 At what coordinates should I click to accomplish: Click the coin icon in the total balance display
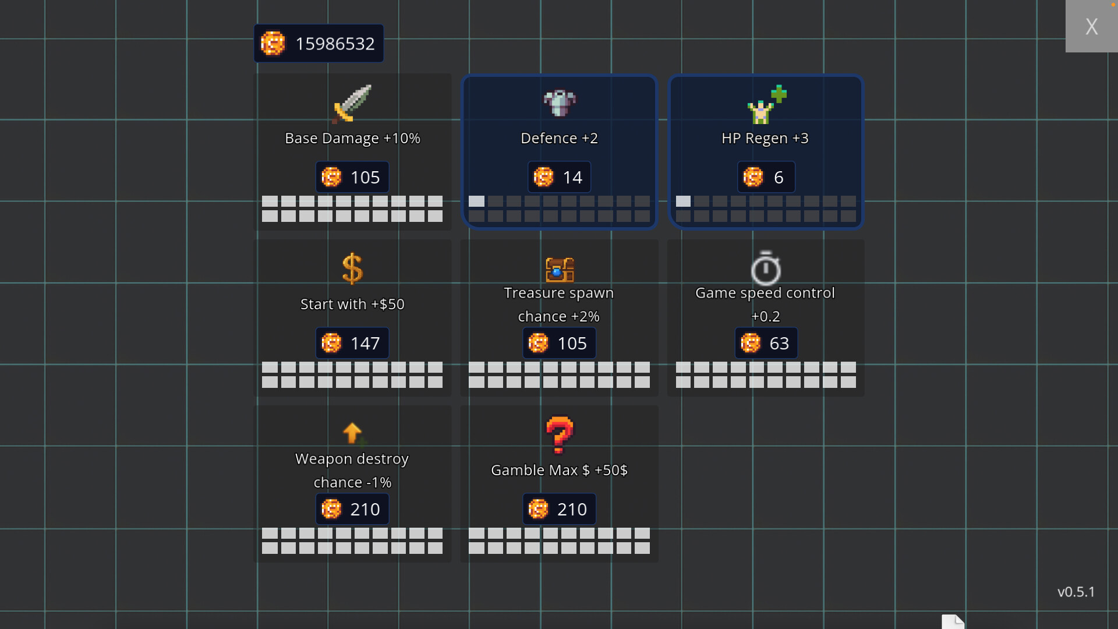click(273, 43)
